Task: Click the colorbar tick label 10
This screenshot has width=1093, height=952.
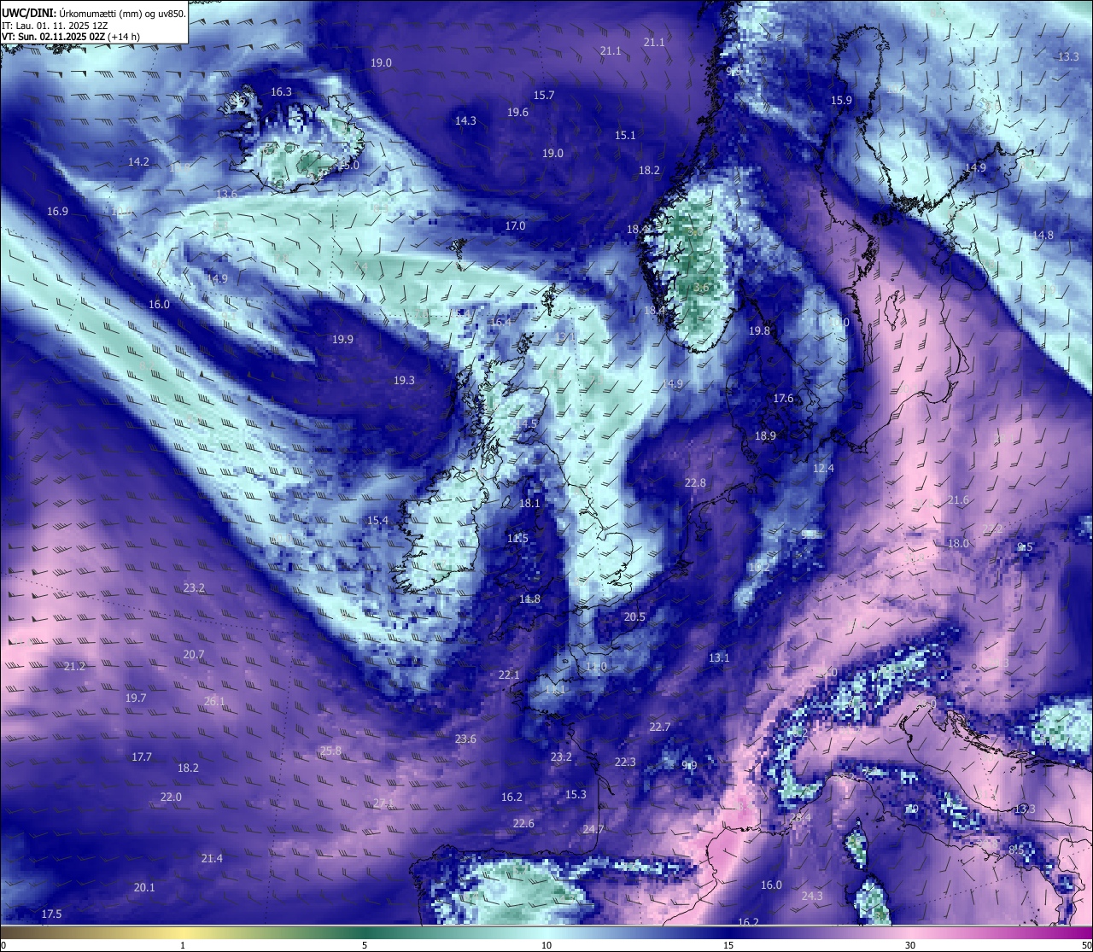Action: [x=546, y=945]
